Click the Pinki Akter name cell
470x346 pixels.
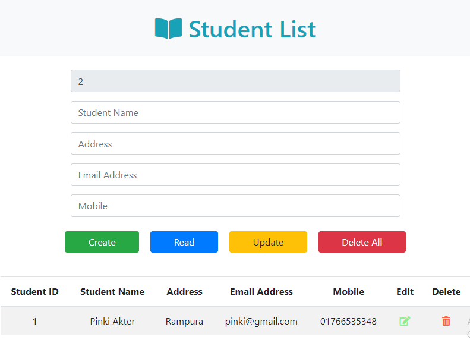point(112,321)
